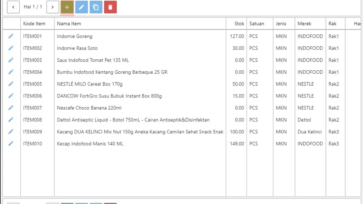
Task: Click the blue pencil edit toolbar button
Action: pos(81,7)
